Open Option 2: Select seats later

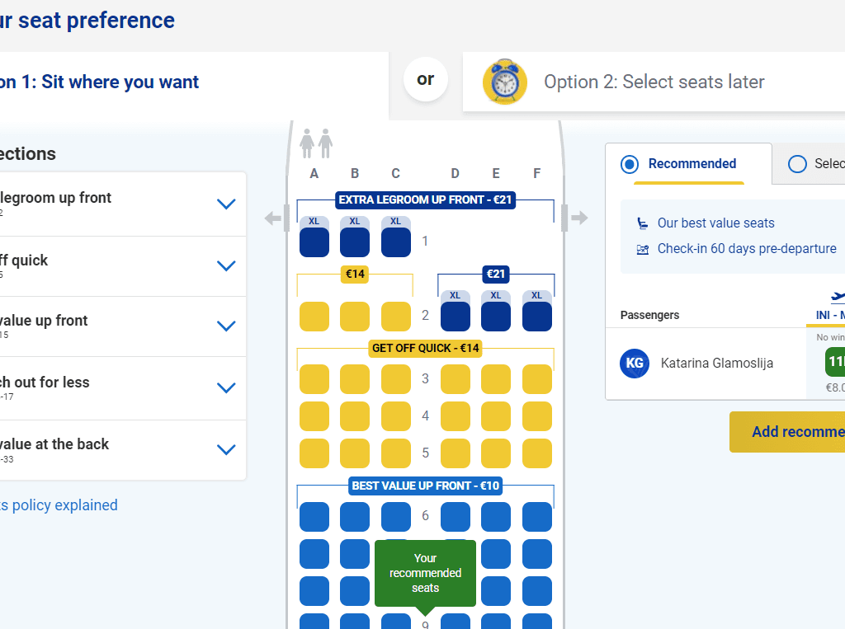pyautogui.click(x=654, y=82)
